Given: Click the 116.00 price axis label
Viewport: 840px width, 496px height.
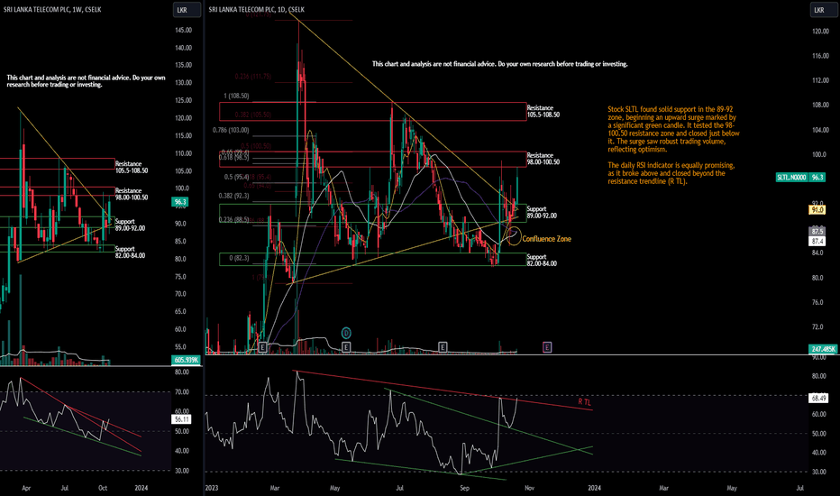Looking at the screenshot, I should 820,56.
